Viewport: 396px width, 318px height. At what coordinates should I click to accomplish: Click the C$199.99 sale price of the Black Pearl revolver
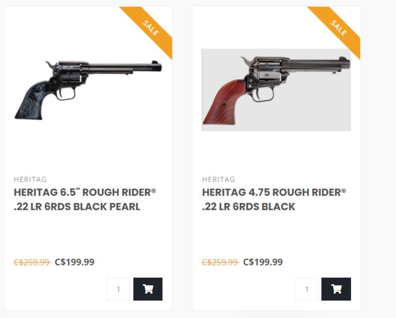(75, 262)
